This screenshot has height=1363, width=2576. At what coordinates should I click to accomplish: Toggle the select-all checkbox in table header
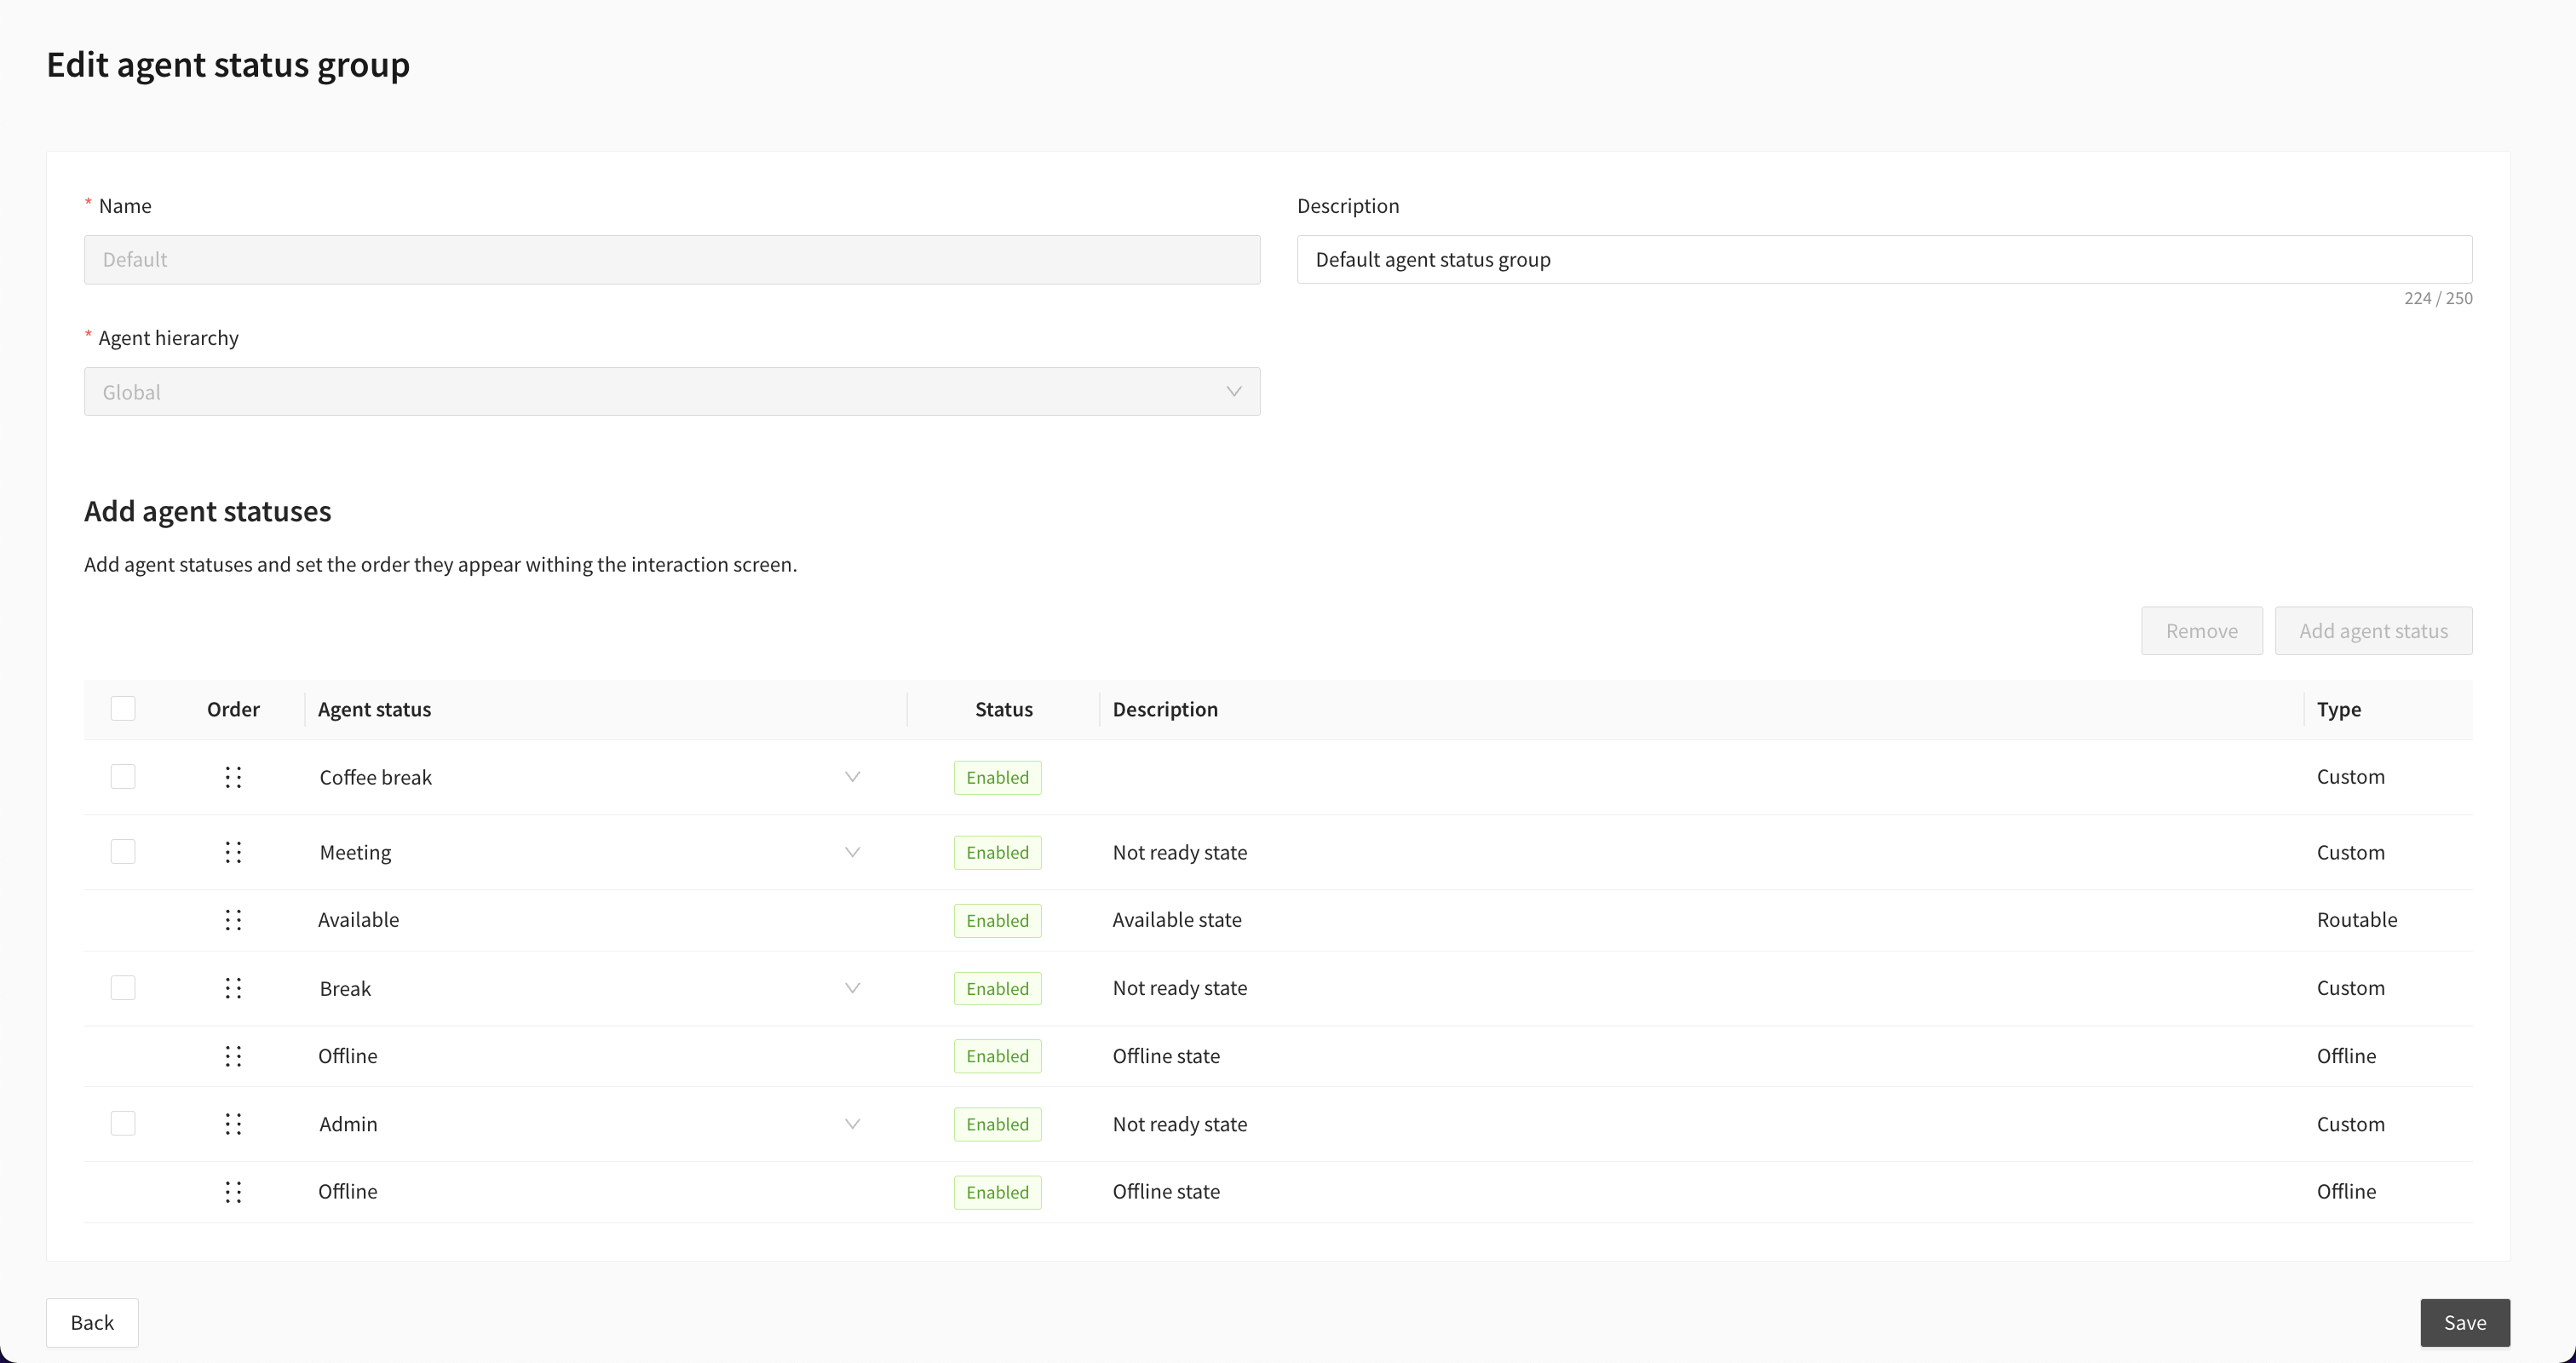click(x=123, y=708)
